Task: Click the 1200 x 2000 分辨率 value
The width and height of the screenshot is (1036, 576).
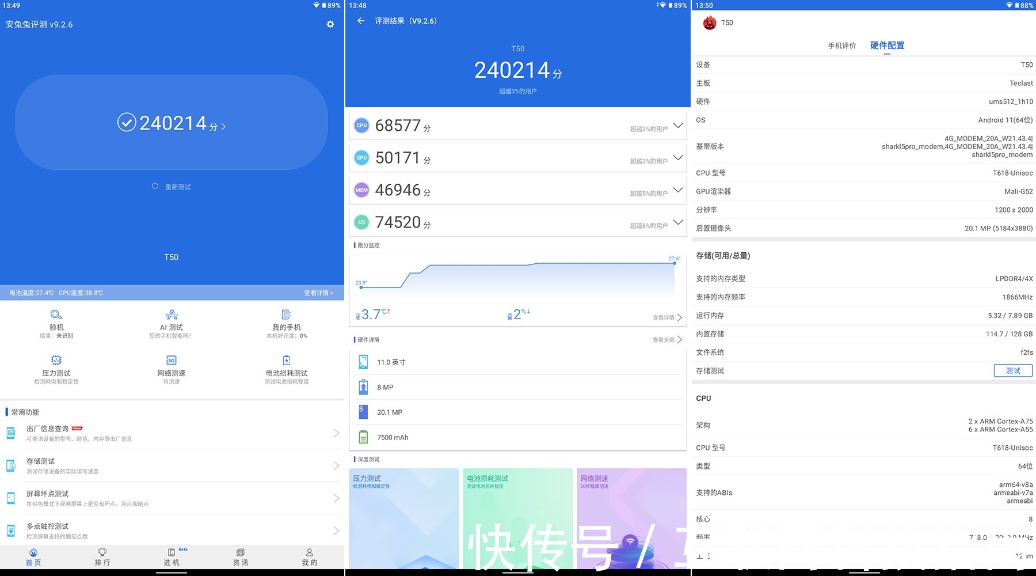Action: 1014,210
